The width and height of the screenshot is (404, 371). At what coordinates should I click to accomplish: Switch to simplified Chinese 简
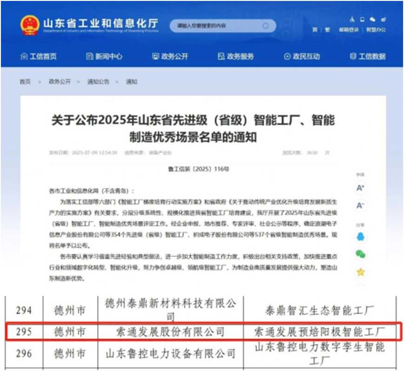[x=315, y=30]
